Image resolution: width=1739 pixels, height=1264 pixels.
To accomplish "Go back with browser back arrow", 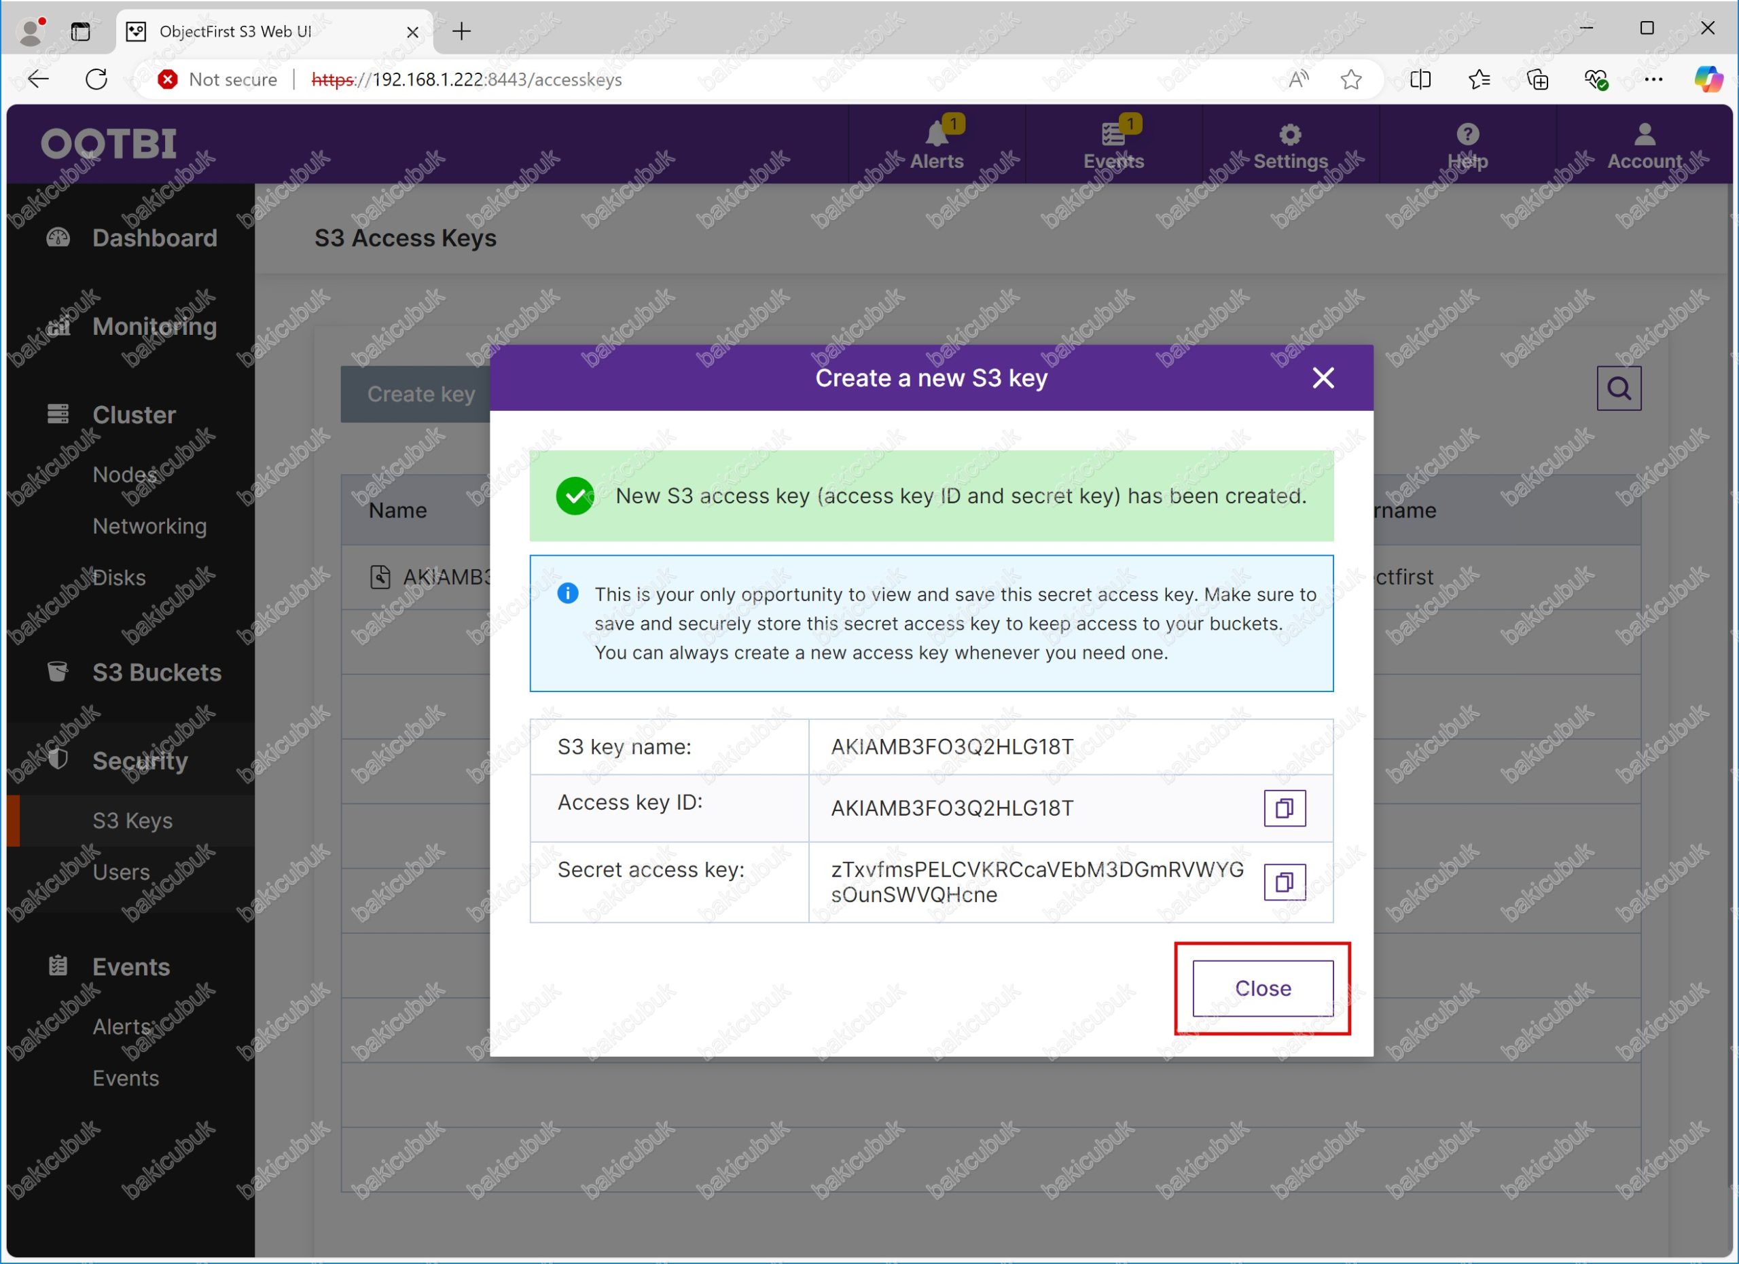I will 38,79.
